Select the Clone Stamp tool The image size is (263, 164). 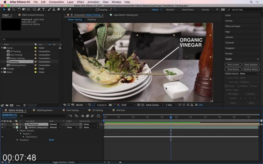54,10
